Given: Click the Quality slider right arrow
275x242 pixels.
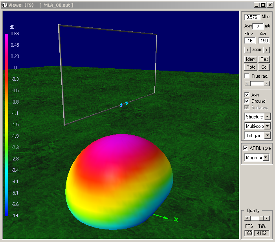Looking at the screenshot, I should [x=267, y=218].
